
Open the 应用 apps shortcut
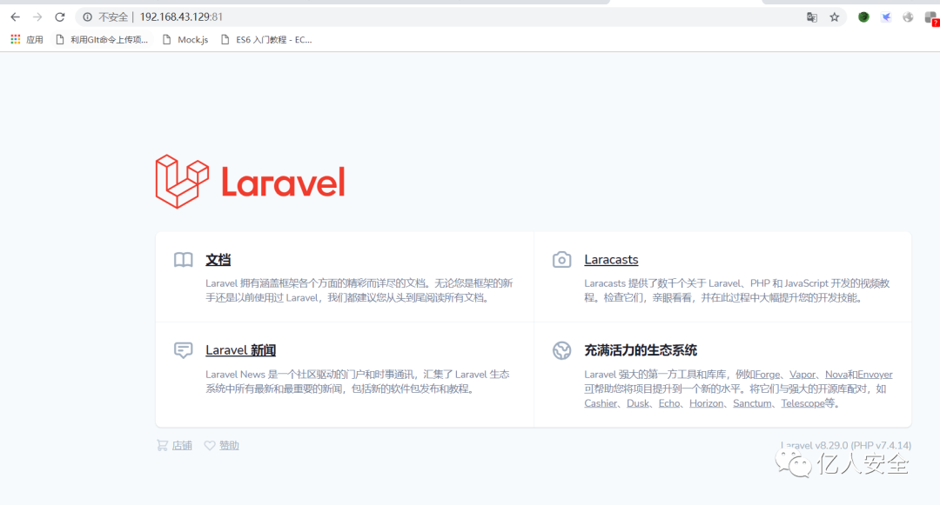point(27,39)
